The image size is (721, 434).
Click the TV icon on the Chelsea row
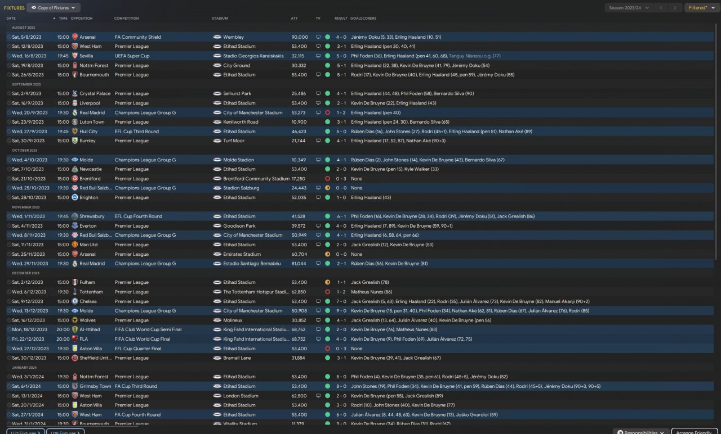tap(318, 302)
